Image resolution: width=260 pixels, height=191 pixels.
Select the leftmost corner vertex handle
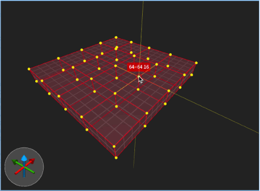29,69
